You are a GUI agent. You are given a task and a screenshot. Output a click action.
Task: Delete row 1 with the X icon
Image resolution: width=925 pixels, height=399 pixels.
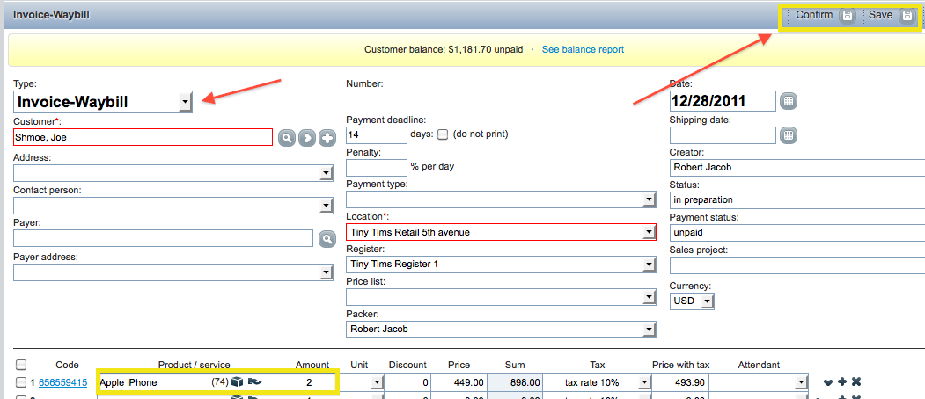point(856,382)
